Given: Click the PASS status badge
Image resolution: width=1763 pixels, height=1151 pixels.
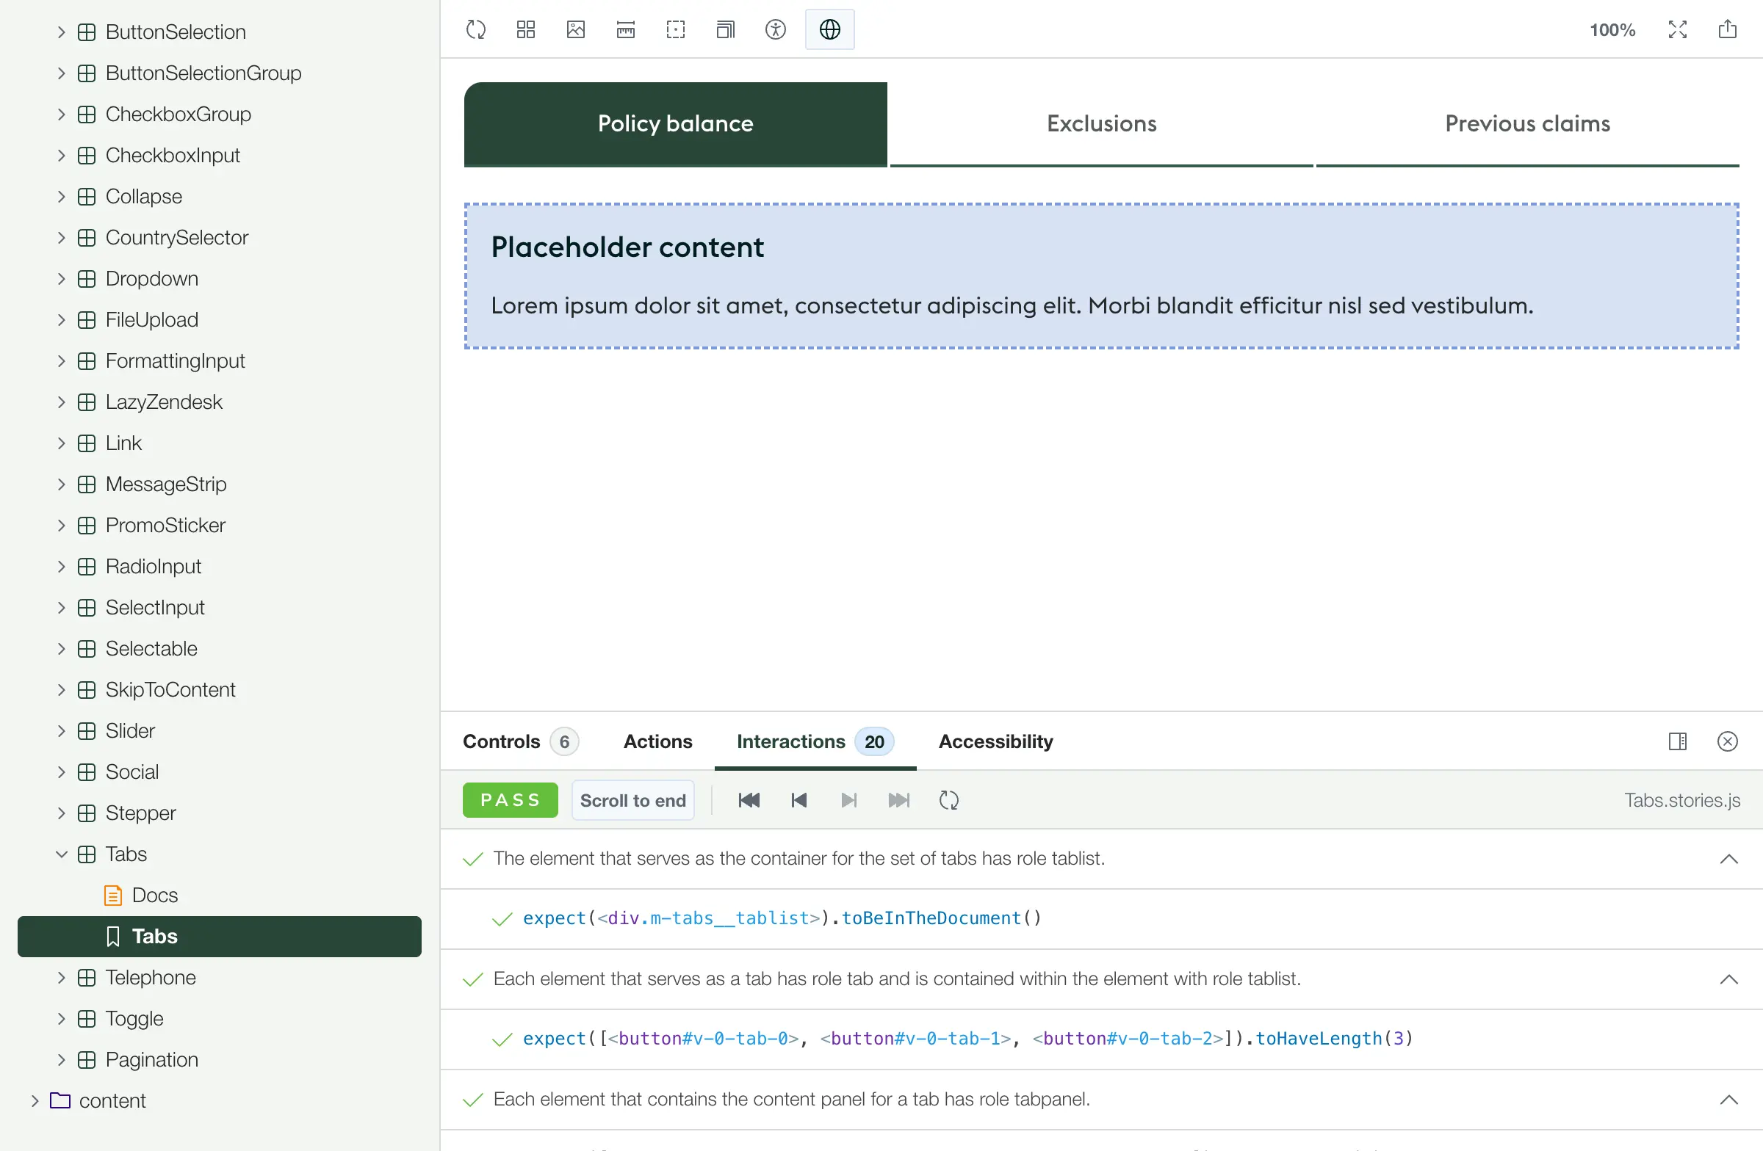Looking at the screenshot, I should 511,800.
